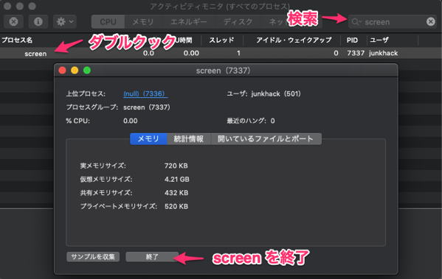Close the screen (7337) window

click(62, 71)
